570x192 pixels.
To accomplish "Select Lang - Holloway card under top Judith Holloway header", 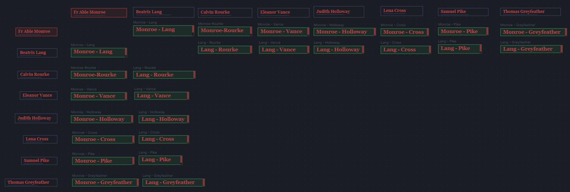I will coord(338,50).
